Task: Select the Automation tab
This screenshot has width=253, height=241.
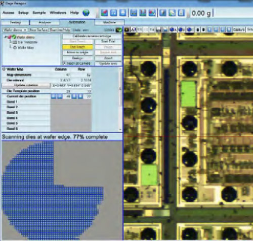Action: tap(77, 22)
